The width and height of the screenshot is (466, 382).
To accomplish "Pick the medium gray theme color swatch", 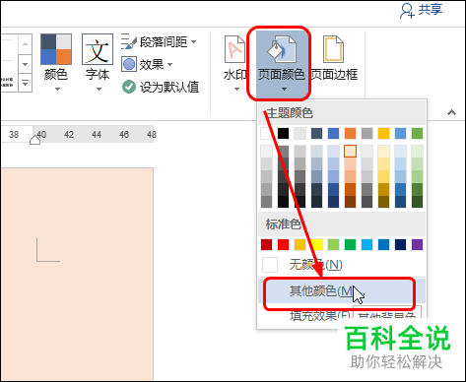I will (366, 134).
